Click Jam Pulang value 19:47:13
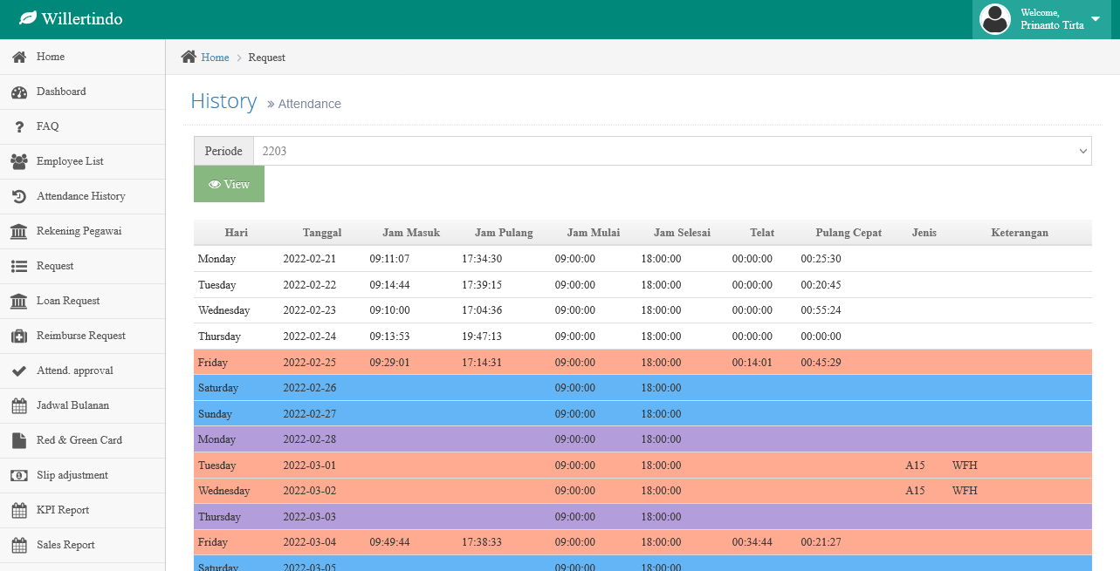This screenshot has width=1120, height=571. (482, 336)
